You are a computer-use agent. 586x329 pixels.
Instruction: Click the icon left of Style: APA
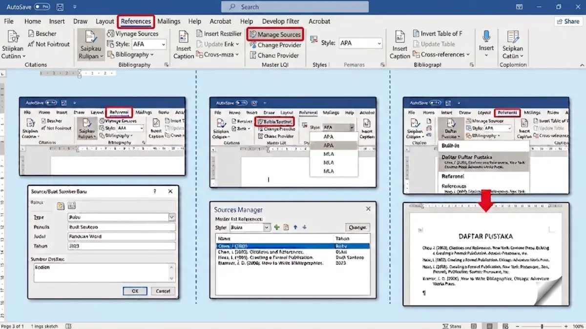point(314,40)
